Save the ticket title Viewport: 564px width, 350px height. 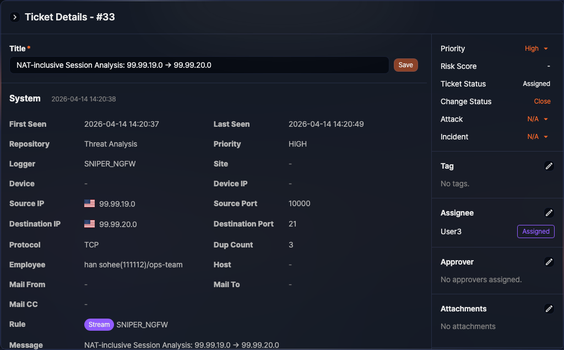click(405, 65)
